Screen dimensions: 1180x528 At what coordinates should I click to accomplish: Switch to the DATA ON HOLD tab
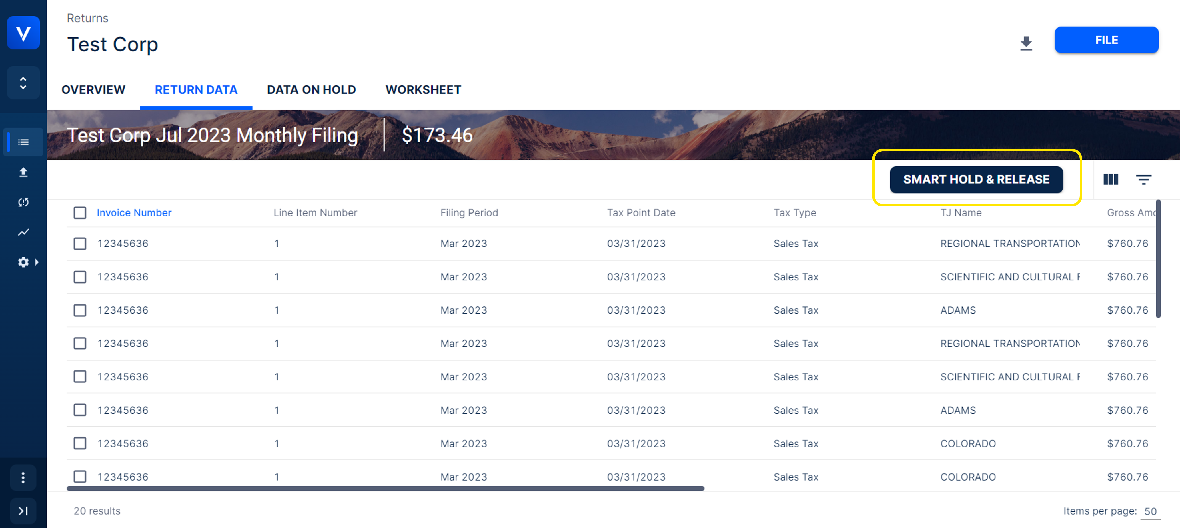(x=311, y=90)
